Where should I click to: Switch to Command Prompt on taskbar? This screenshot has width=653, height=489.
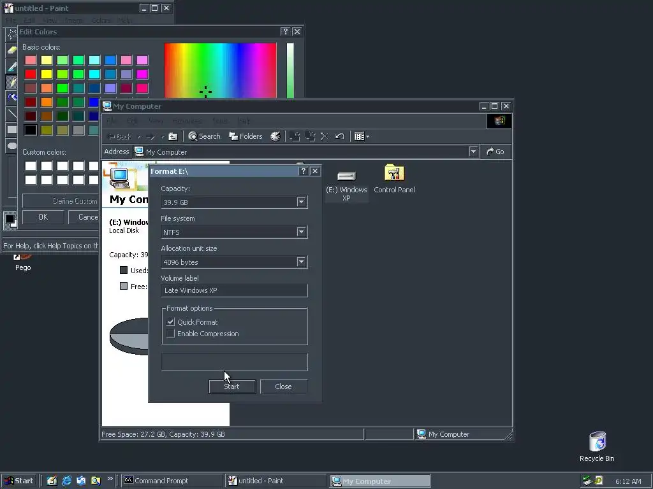pos(172,481)
